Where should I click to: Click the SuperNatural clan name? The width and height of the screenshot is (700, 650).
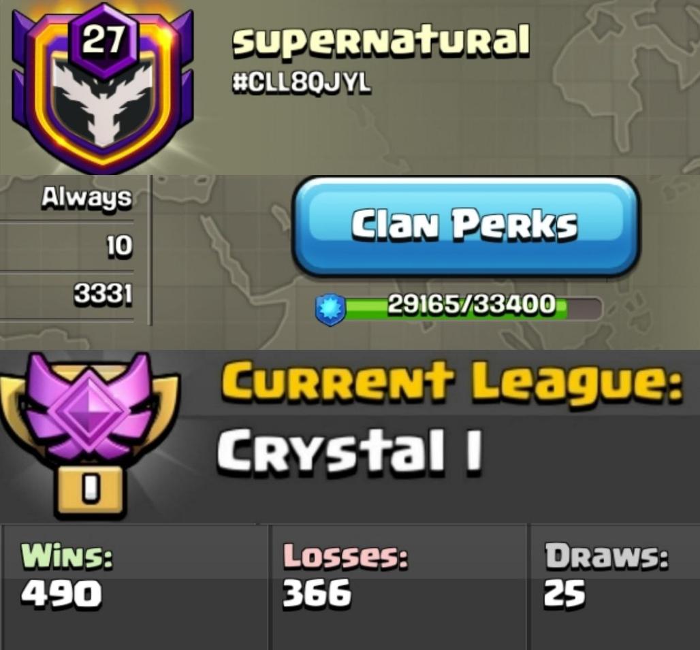click(381, 39)
